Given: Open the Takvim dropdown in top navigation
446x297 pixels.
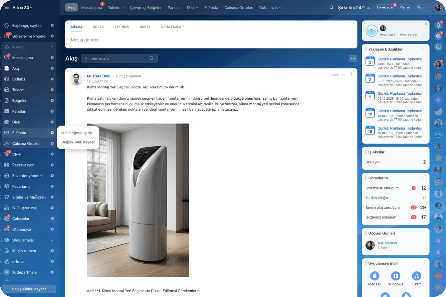Looking at the screenshot, I should [115, 7].
